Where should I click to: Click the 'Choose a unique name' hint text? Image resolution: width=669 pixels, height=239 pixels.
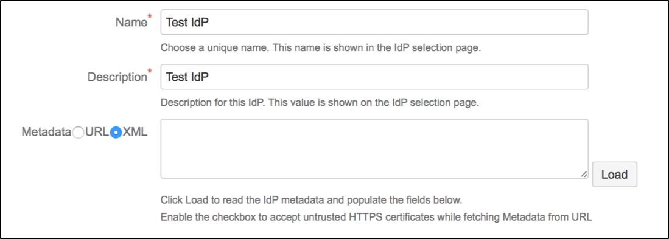[x=321, y=48]
